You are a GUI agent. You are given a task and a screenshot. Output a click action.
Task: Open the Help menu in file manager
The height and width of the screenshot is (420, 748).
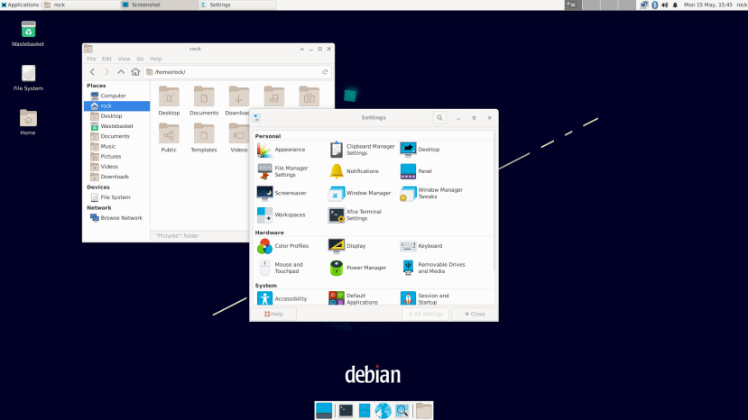(156, 59)
